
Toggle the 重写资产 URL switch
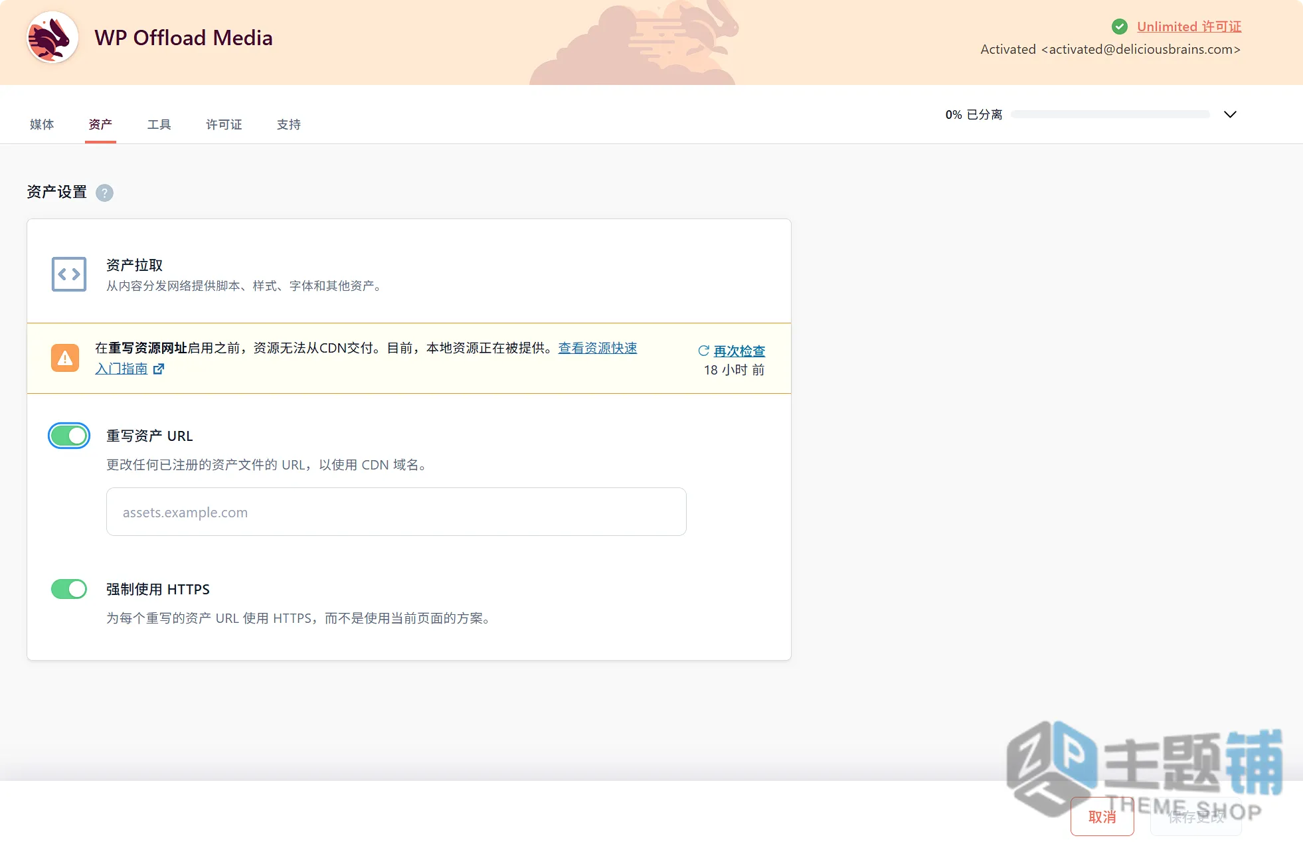tap(69, 436)
